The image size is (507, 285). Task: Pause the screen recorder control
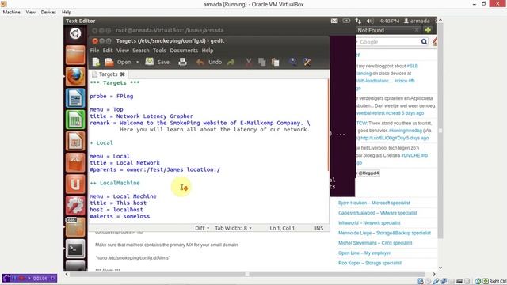click(x=13, y=278)
